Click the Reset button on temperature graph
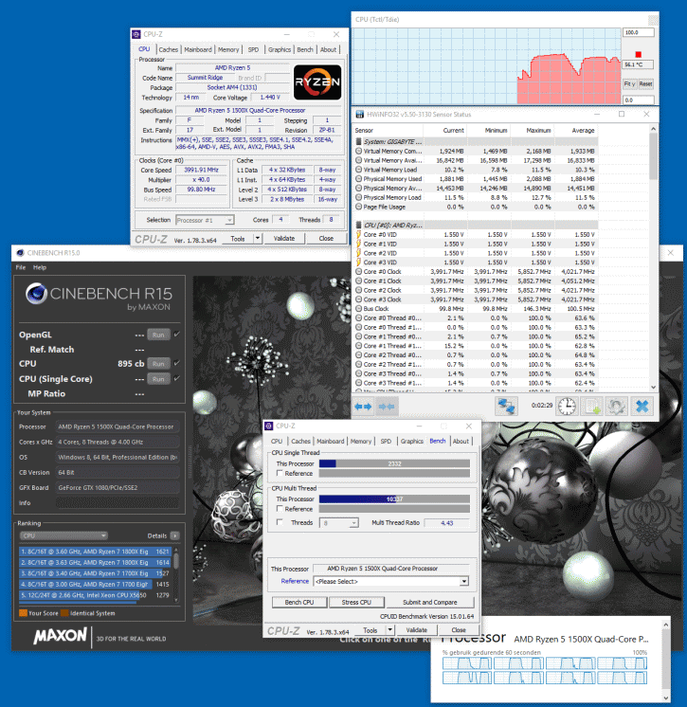The height and width of the screenshot is (707, 687). [645, 83]
